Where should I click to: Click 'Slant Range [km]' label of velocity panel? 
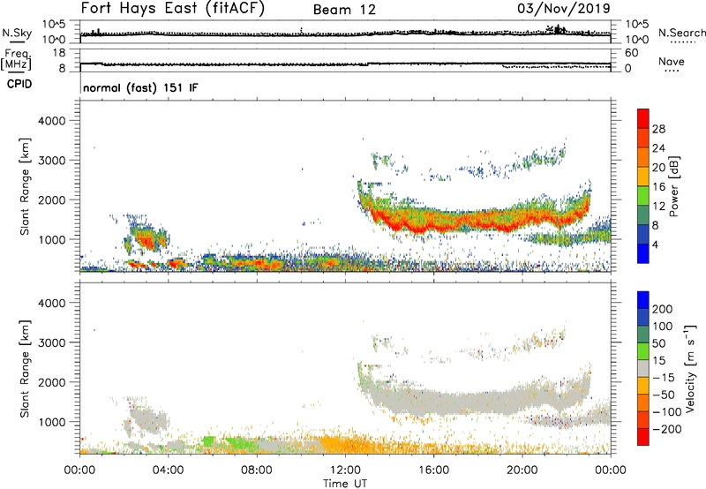(x=25, y=368)
